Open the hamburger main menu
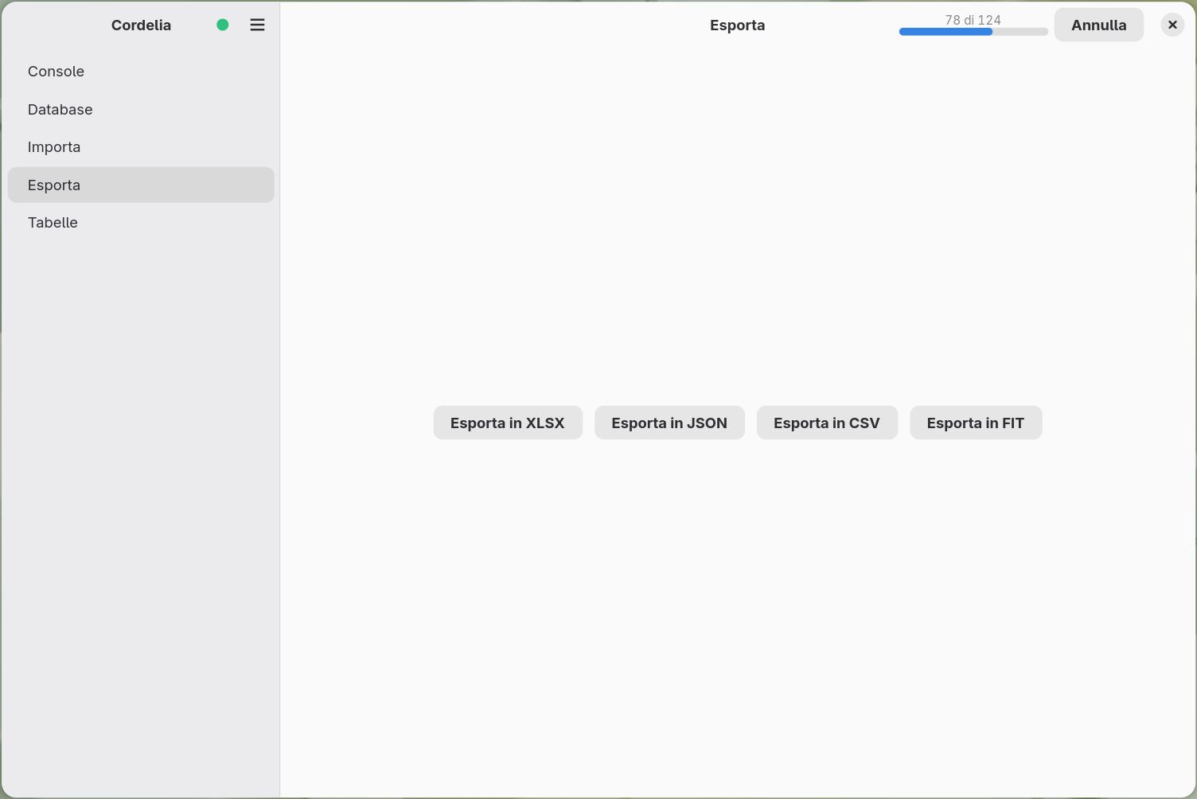 [257, 25]
